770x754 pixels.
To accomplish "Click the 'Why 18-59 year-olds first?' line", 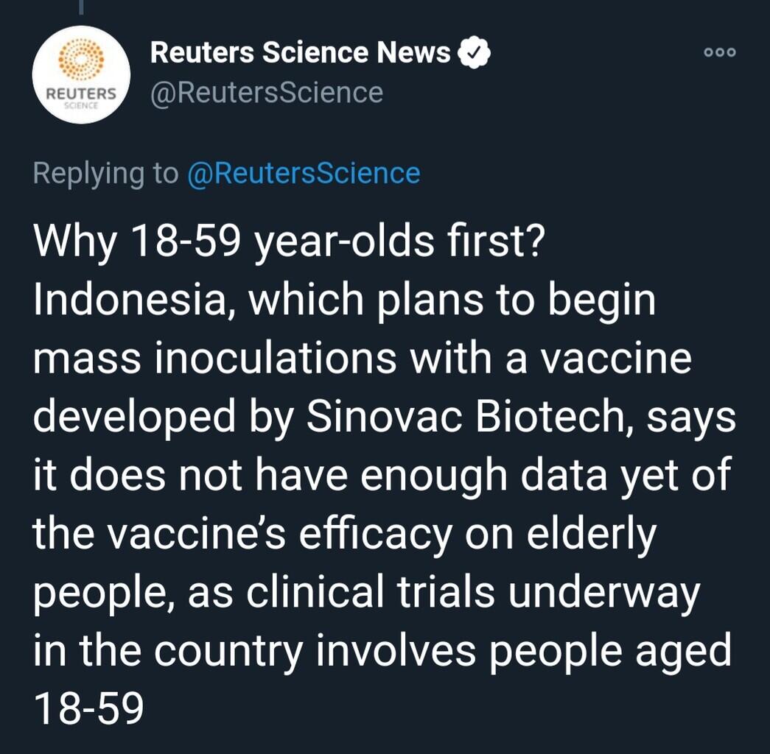I will (290, 242).
